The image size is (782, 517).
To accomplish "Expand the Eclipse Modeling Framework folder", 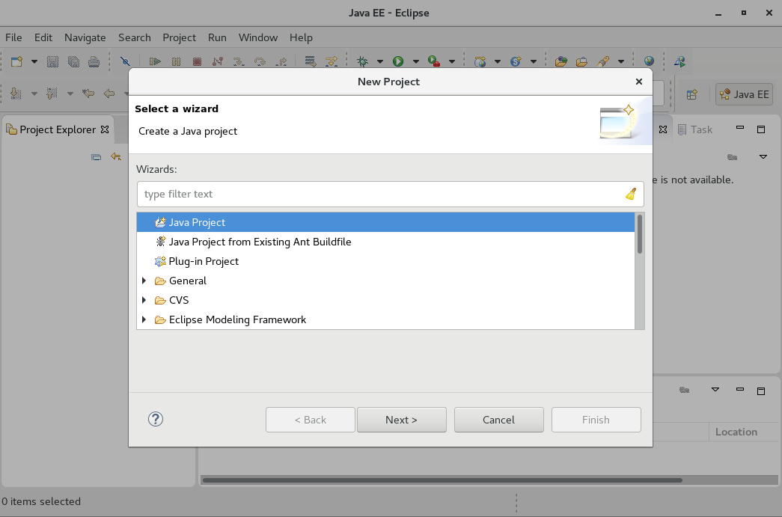I will [144, 319].
